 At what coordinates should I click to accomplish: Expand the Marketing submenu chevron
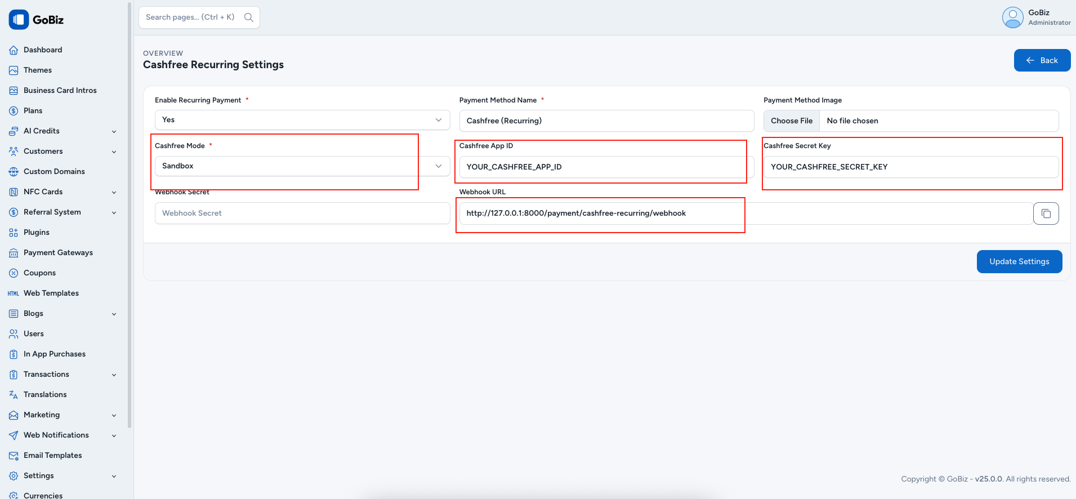pyautogui.click(x=114, y=416)
